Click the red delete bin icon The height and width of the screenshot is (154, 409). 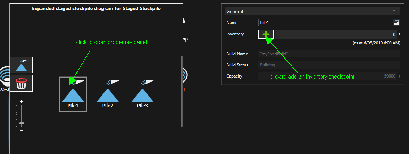point(21,83)
